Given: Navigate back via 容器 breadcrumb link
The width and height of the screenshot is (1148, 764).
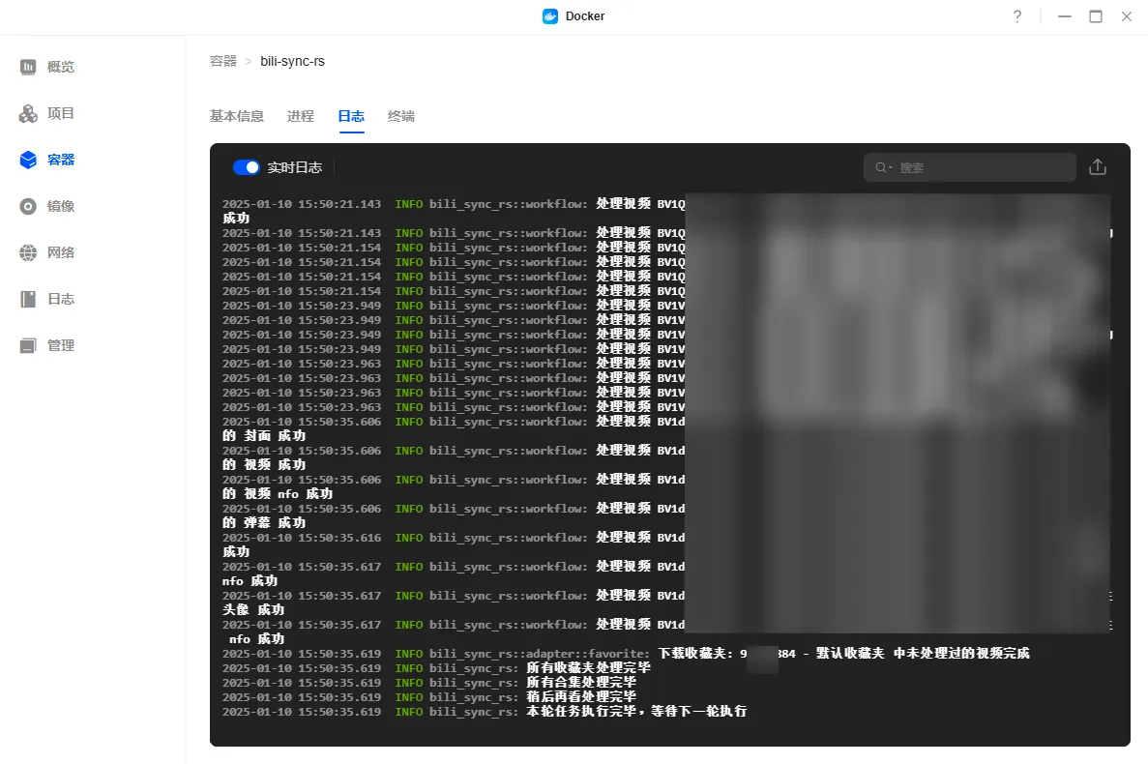Looking at the screenshot, I should pos(222,60).
